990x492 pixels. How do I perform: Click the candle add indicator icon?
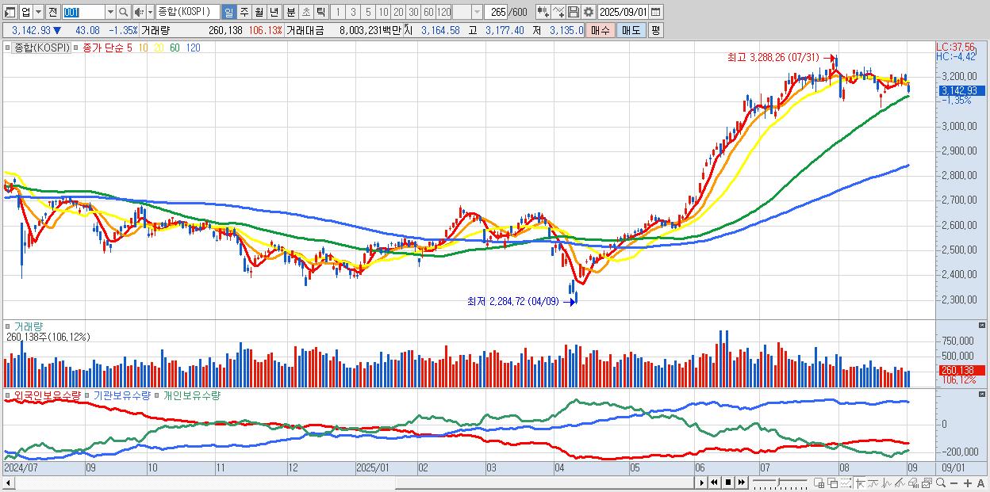pyautogui.click(x=543, y=12)
